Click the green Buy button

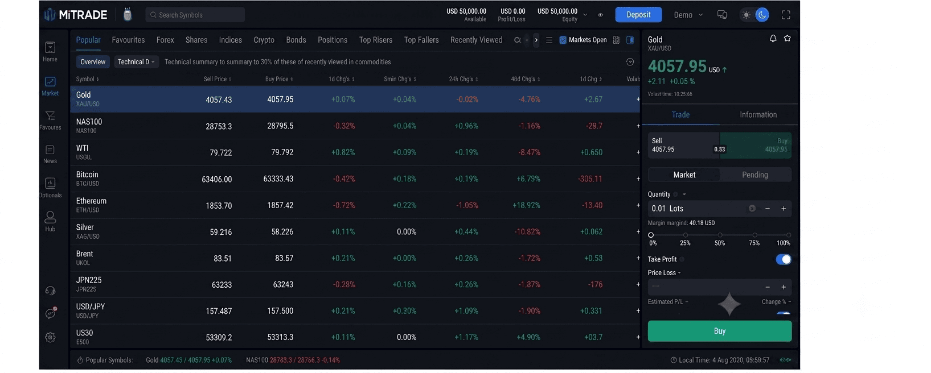(720, 331)
